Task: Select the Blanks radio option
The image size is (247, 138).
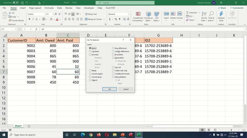Action: pos(90,71)
